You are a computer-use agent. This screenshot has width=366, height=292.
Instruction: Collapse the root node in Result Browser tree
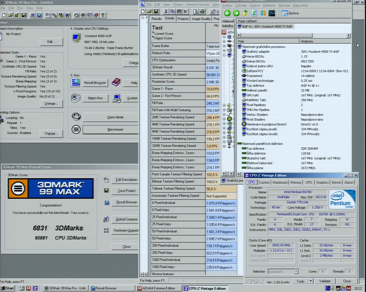[143, 18]
